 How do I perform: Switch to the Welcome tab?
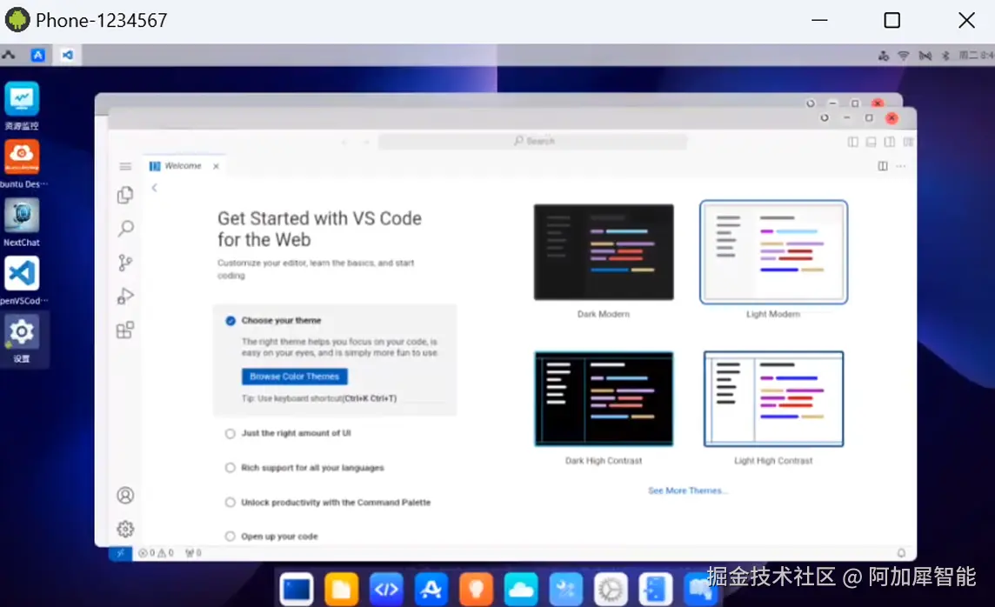point(184,166)
